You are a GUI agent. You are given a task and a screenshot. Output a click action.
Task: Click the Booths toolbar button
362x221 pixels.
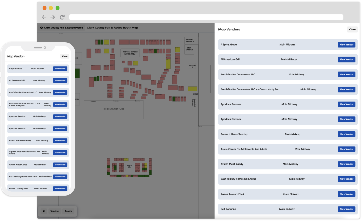68,211
